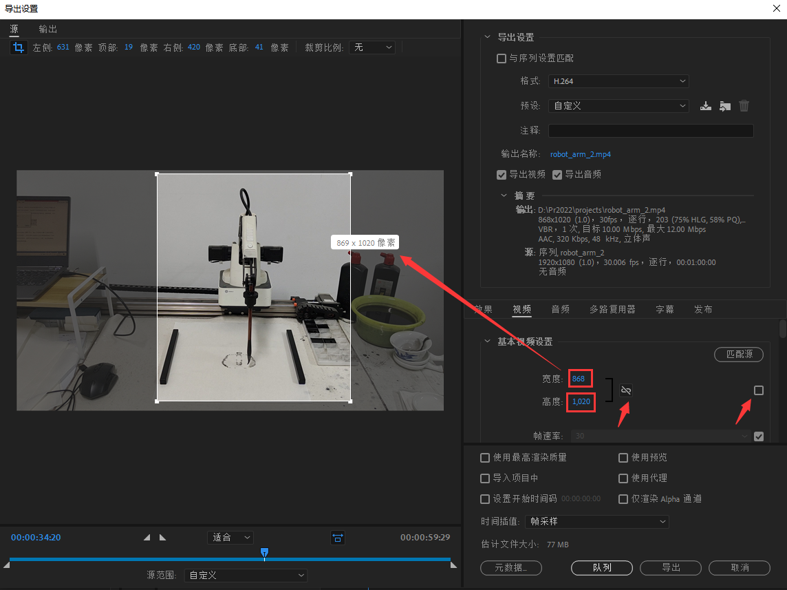The height and width of the screenshot is (590, 787).
Task: Click the left crop value 631
Action: pos(63,48)
